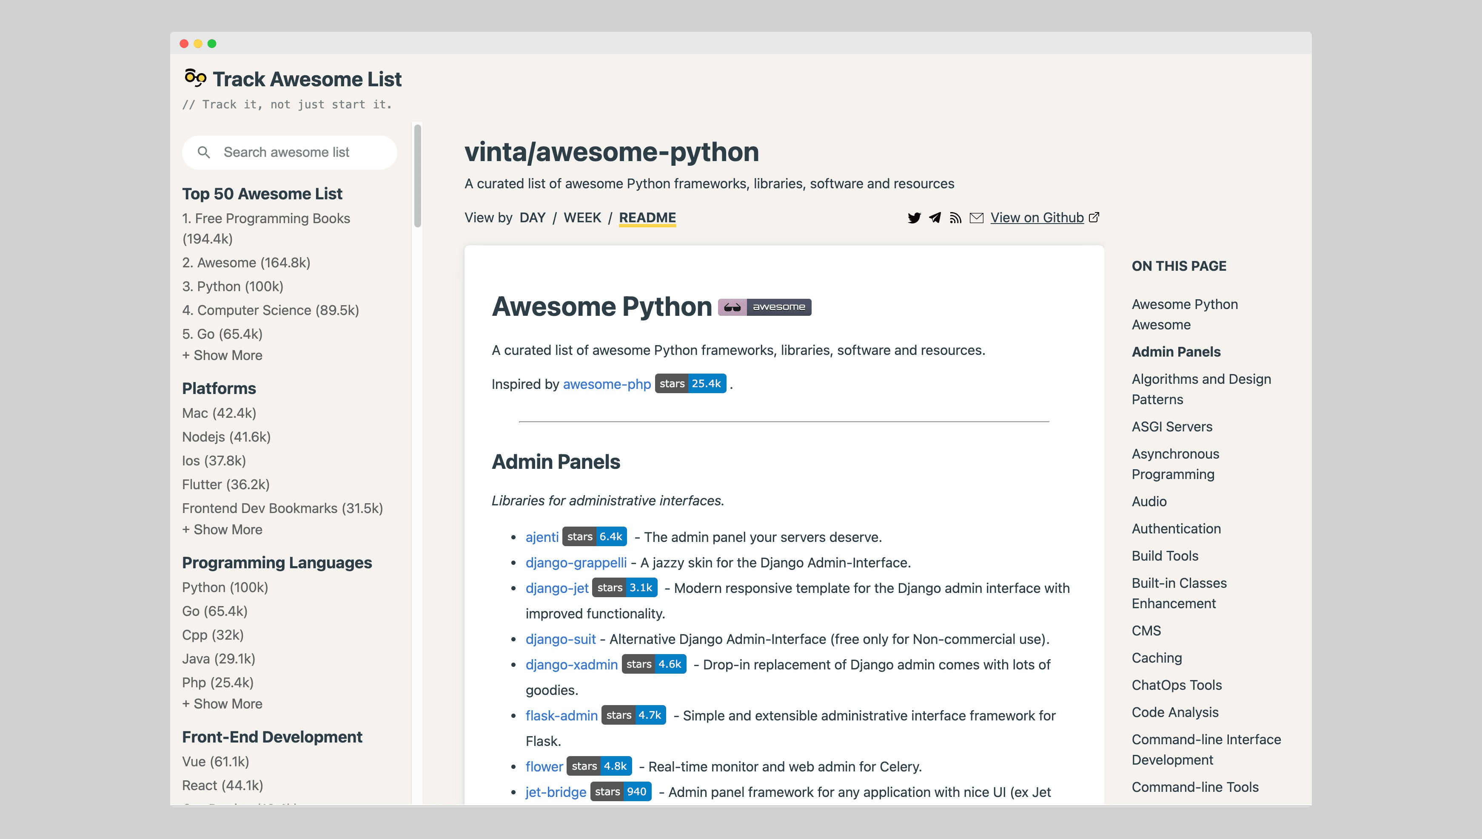Jump to Asynchronous Programming section
1482x839 pixels.
[1175, 464]
